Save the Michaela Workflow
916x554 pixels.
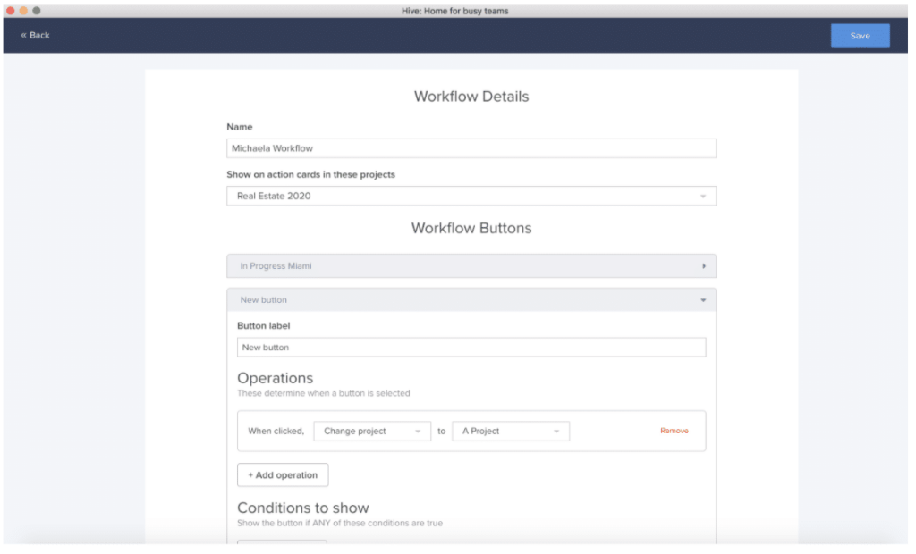tap(860, 35)
